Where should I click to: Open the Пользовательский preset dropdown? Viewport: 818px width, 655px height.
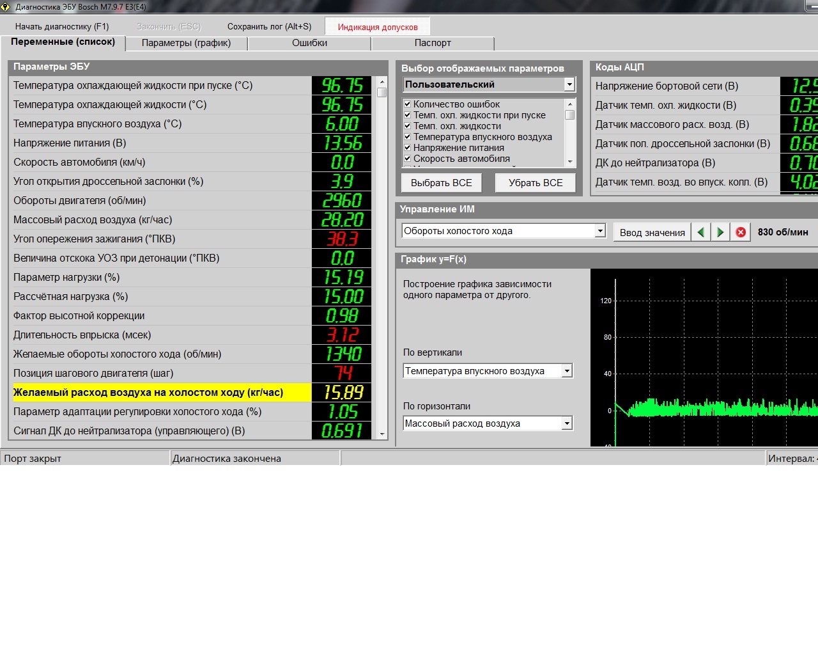tap(569, 84)
